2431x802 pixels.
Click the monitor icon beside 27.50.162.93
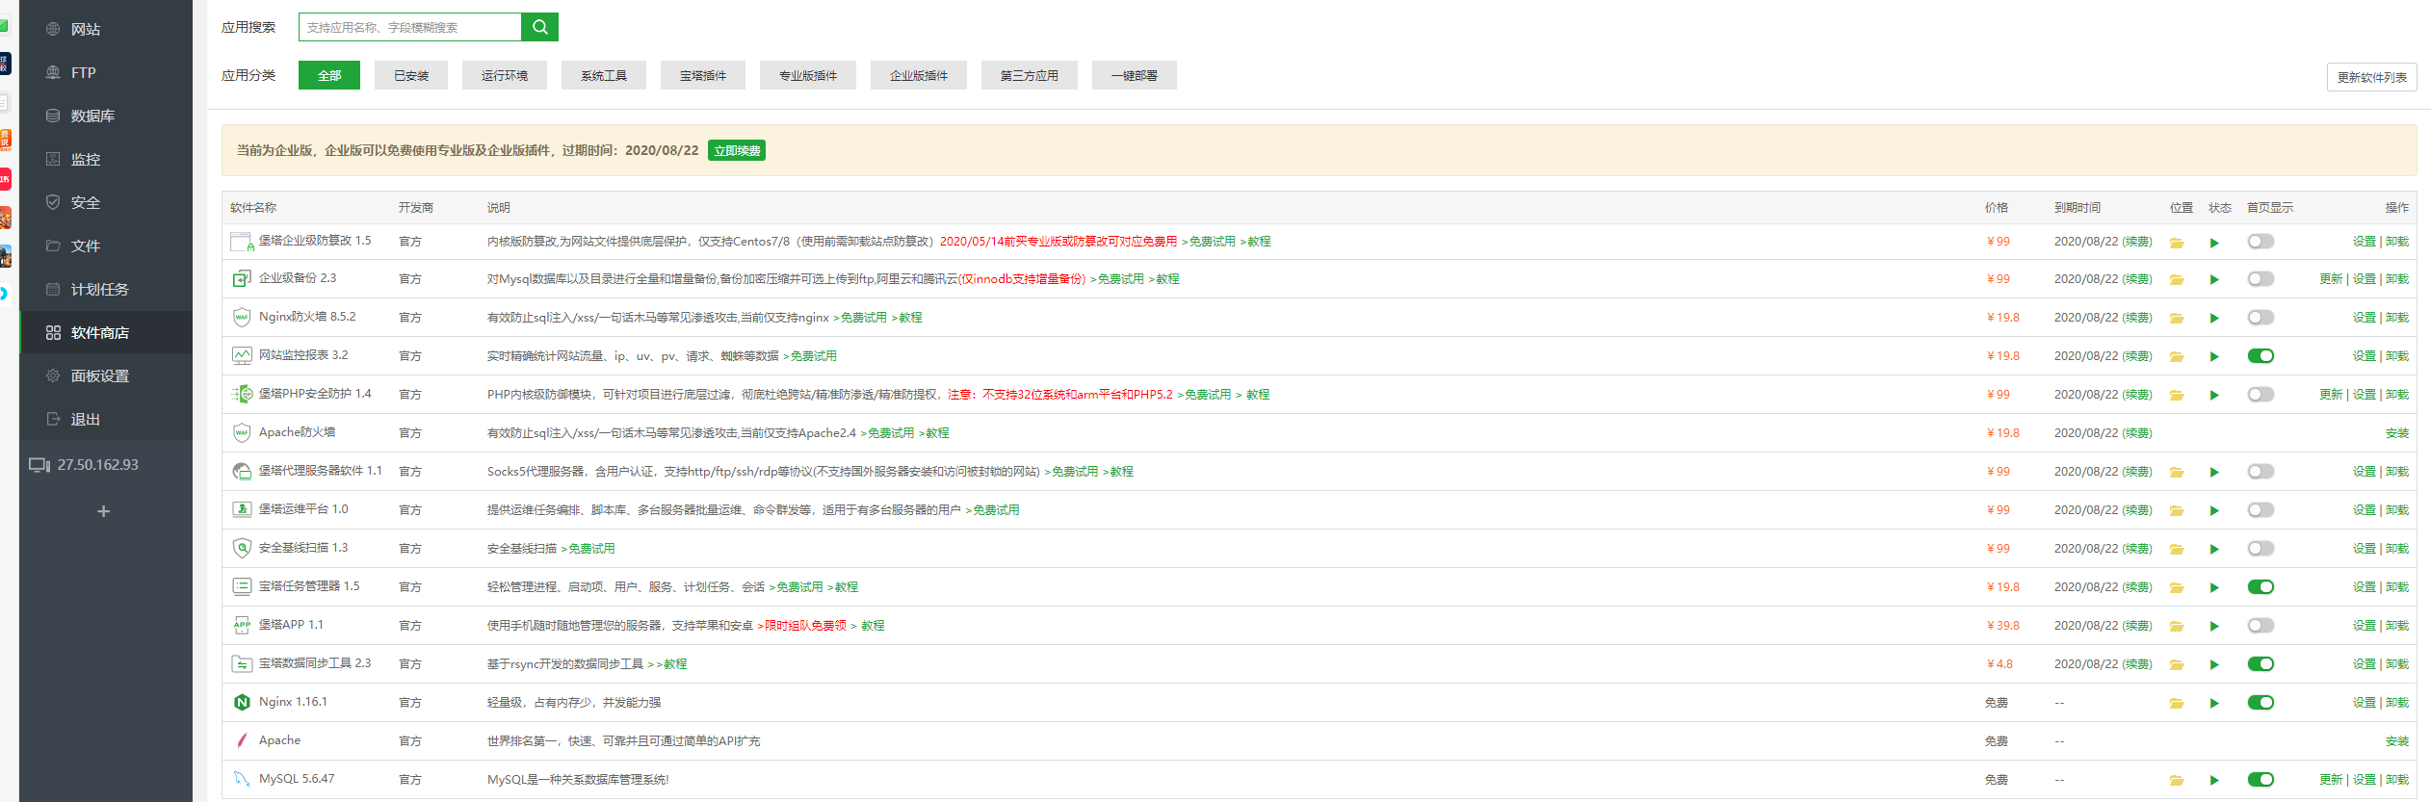[39, 465]
